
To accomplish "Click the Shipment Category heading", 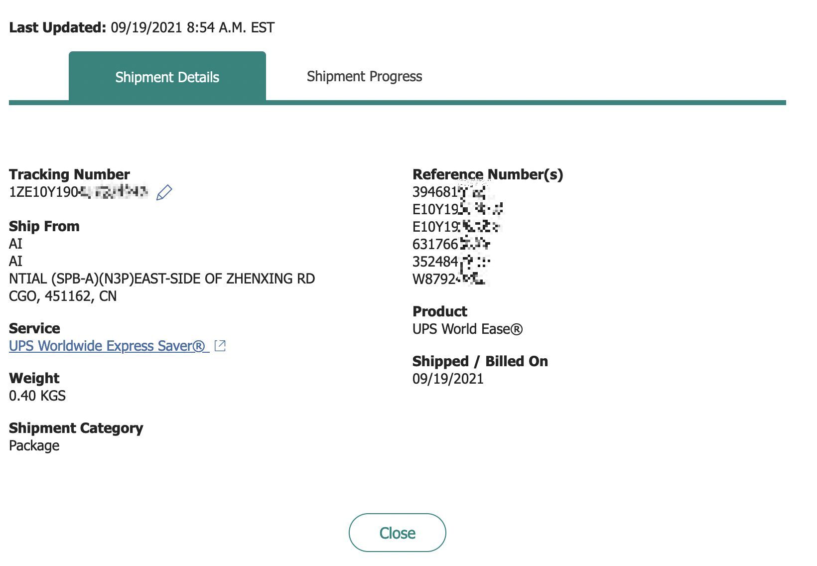I will pyautogui.click(x=76, y=428).
